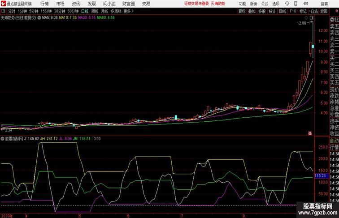The height and width of the screenshot is (218, 339).
Task: Click the MA5: 9.09 legend value
Action: [x=50, y=18]
